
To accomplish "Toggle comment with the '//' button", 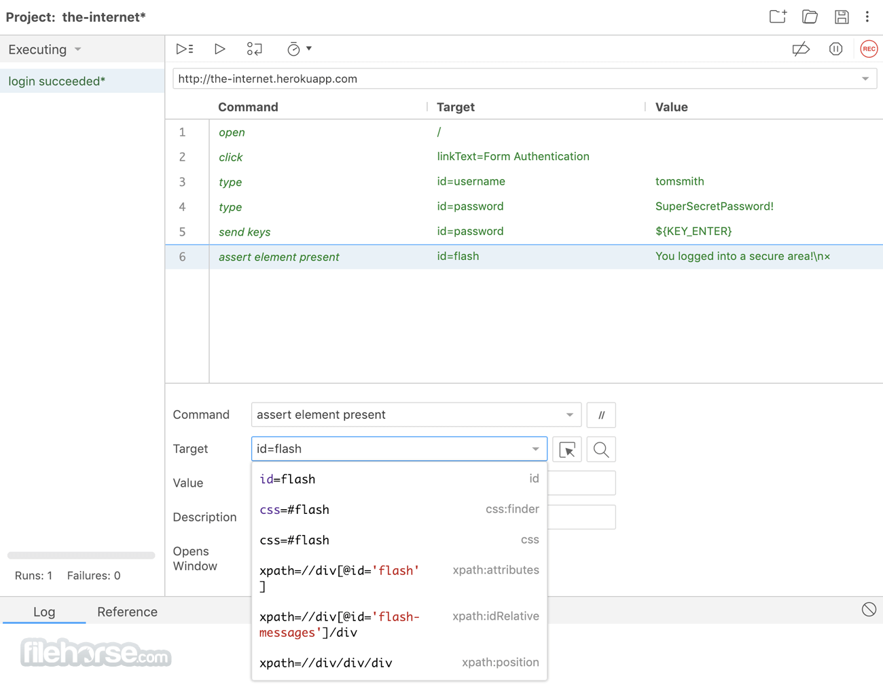I will pos(601,415).
